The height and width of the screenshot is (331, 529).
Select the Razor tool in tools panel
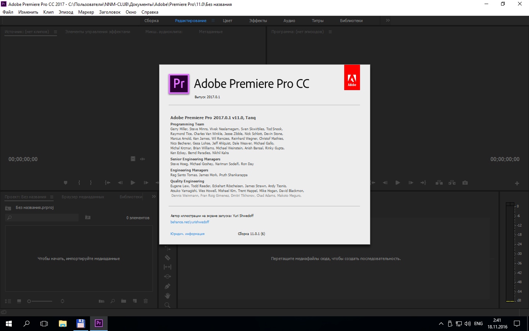point(168,258)
